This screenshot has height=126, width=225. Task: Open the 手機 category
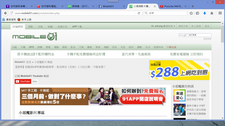pos(23,47)
